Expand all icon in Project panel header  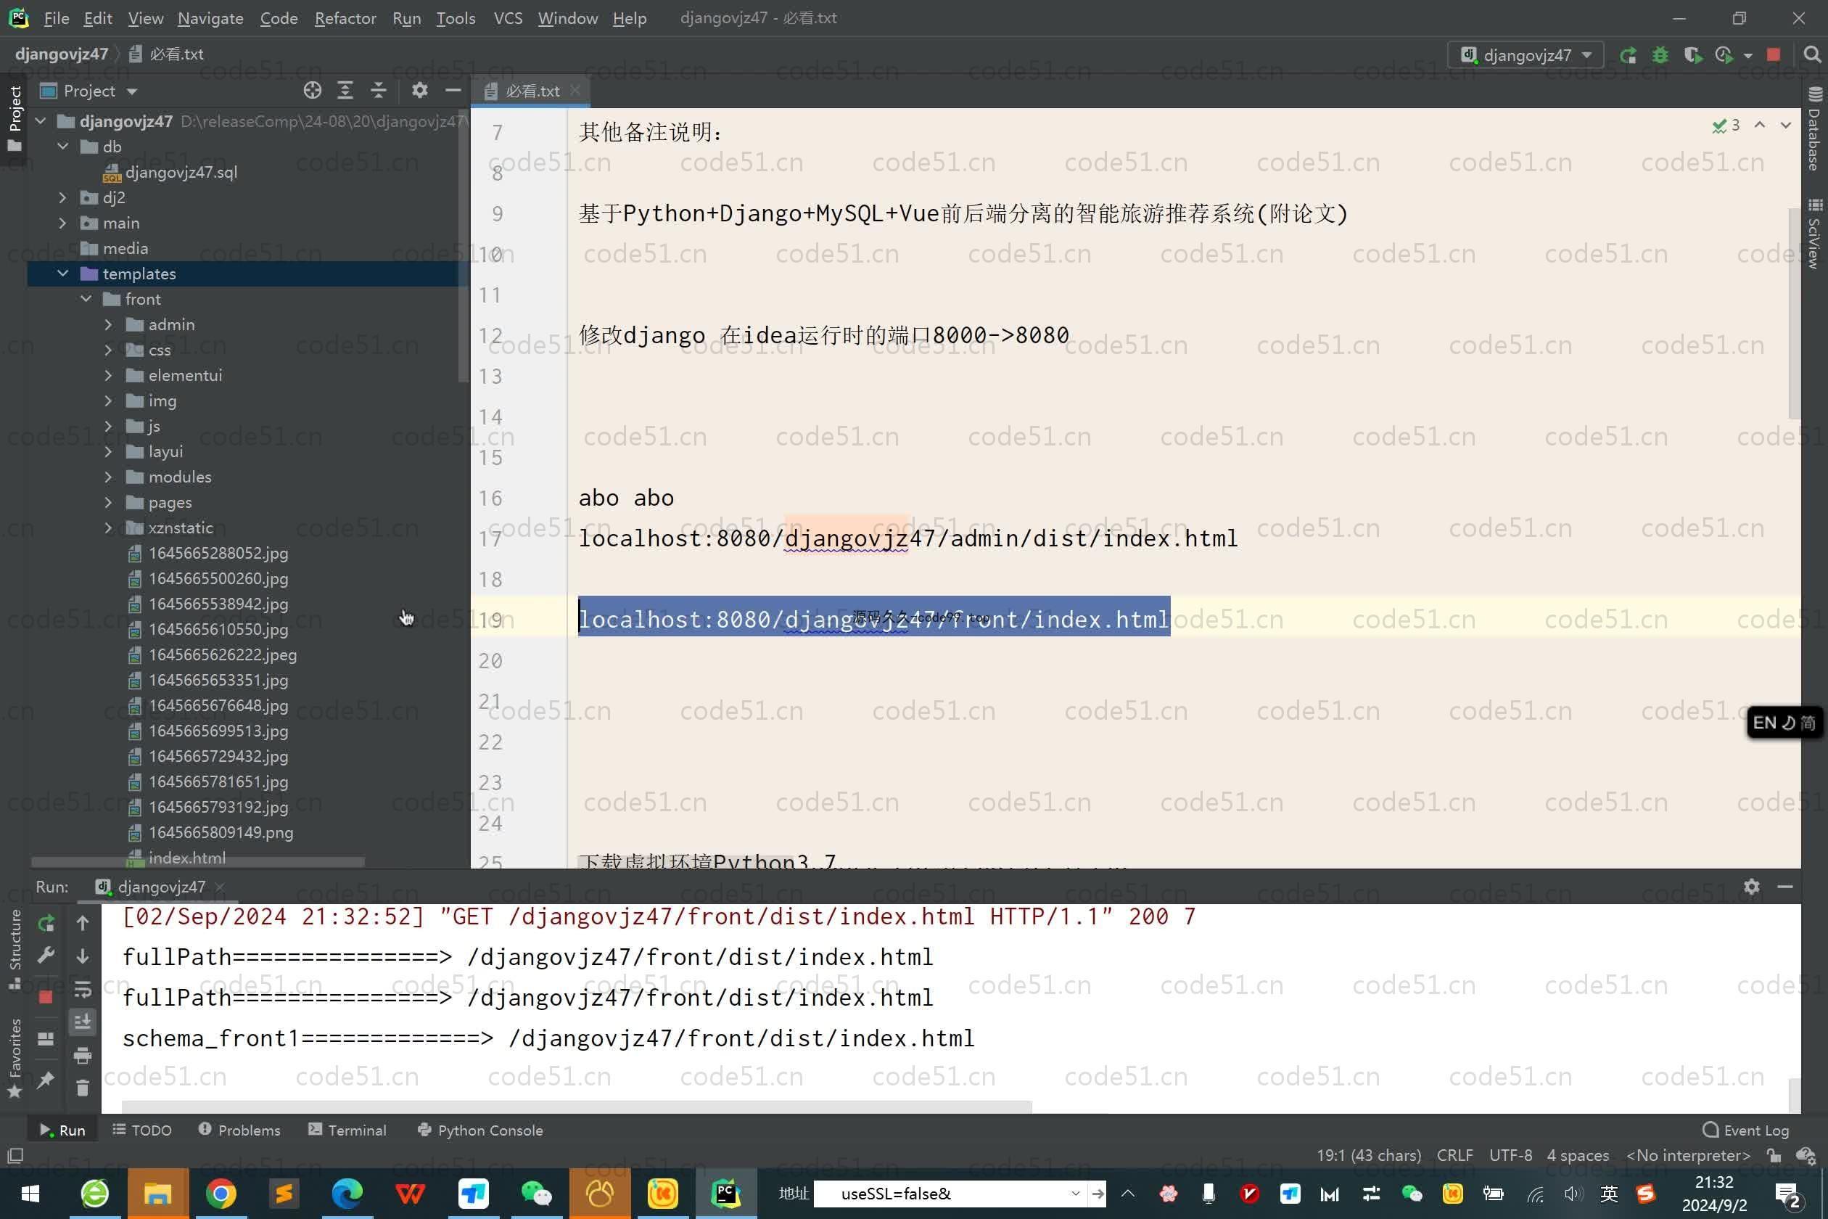click(x=345, y=91)
